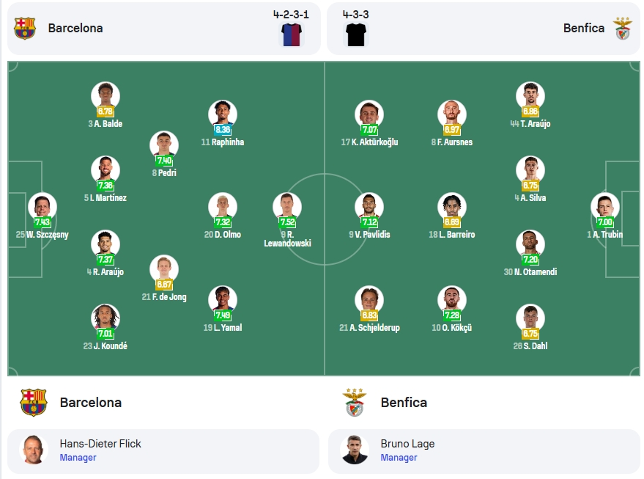Open Hans-Dieter Flick's manager photo
The width and height of the screenshot is (644, 479).
click(33, 450)
